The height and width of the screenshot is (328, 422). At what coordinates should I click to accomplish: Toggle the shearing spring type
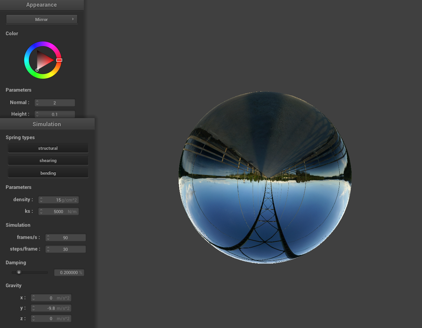(x=48, y=161)
